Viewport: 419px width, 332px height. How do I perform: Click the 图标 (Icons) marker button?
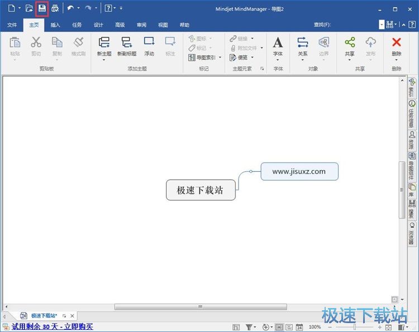tap(197, 39)
